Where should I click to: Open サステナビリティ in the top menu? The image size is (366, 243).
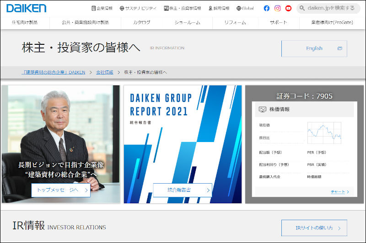click(x=138, y=8)
